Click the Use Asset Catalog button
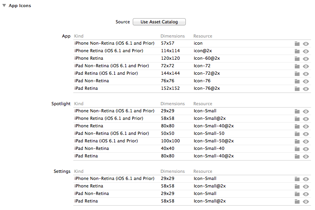Viewport: 315px width, 210px height. click(x=159, y=22)
